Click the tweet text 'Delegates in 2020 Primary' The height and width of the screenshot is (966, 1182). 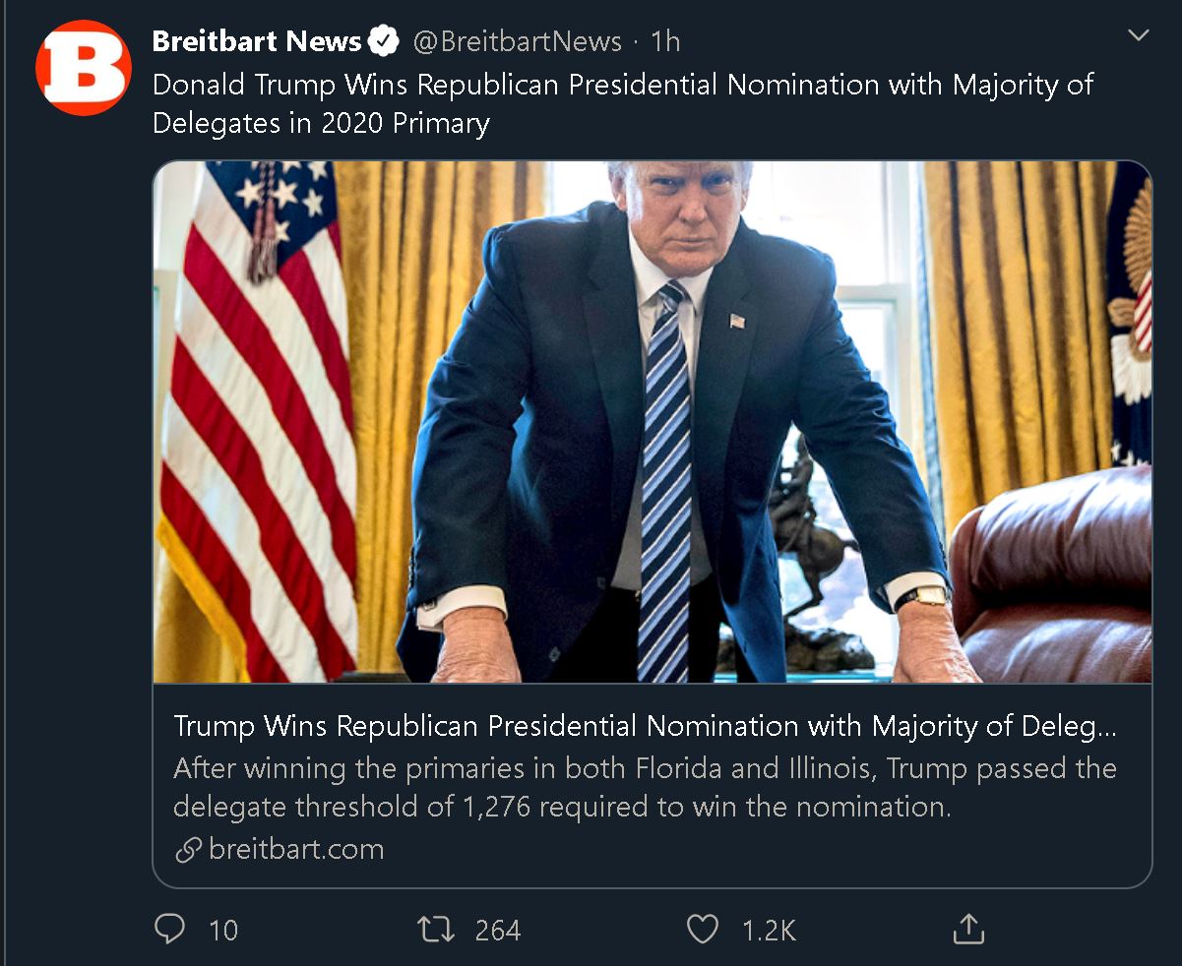click(x=320, y=123)
